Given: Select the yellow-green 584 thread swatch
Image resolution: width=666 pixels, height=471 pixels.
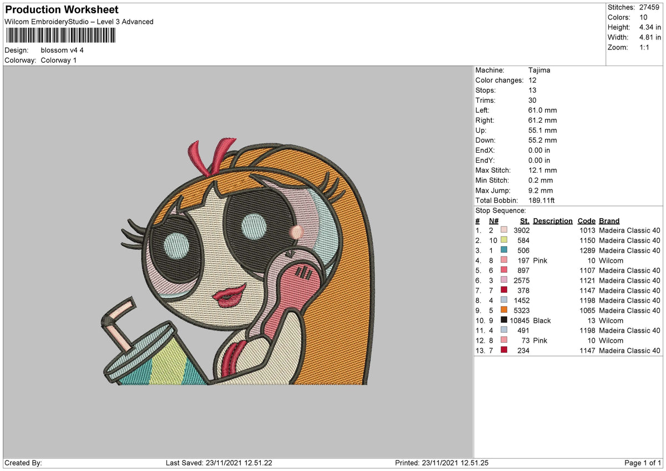Looking at the screenshot, I should coord(504,240).
